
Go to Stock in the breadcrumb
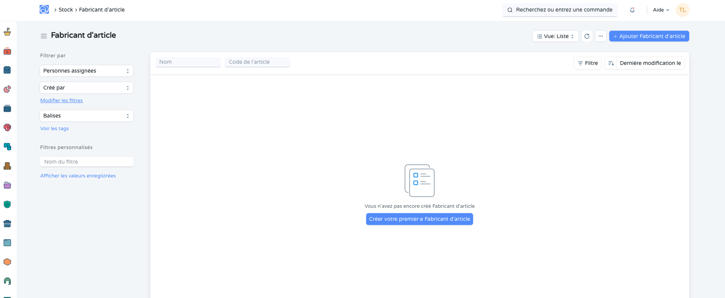pyautogui.click(x=66, y=10)
